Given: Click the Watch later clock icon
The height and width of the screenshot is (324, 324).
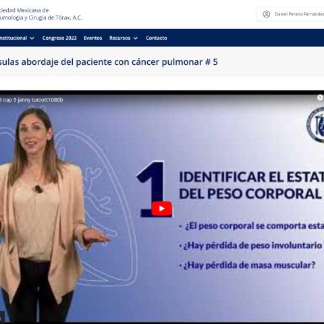Looking at the screenshot, I should (x=320, y=97).
